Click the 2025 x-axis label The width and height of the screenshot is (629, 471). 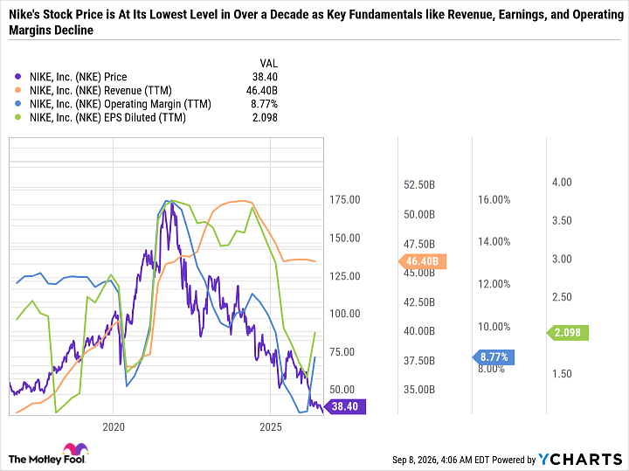click(271, 426)
